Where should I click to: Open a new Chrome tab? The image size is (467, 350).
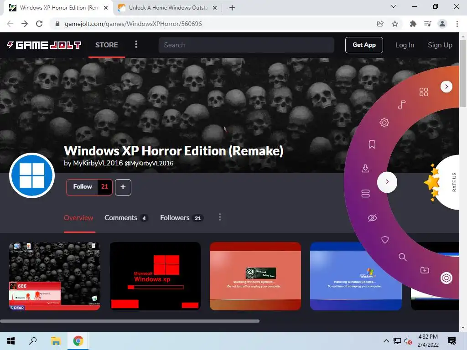pyautogui.click(x=232, y=8)
